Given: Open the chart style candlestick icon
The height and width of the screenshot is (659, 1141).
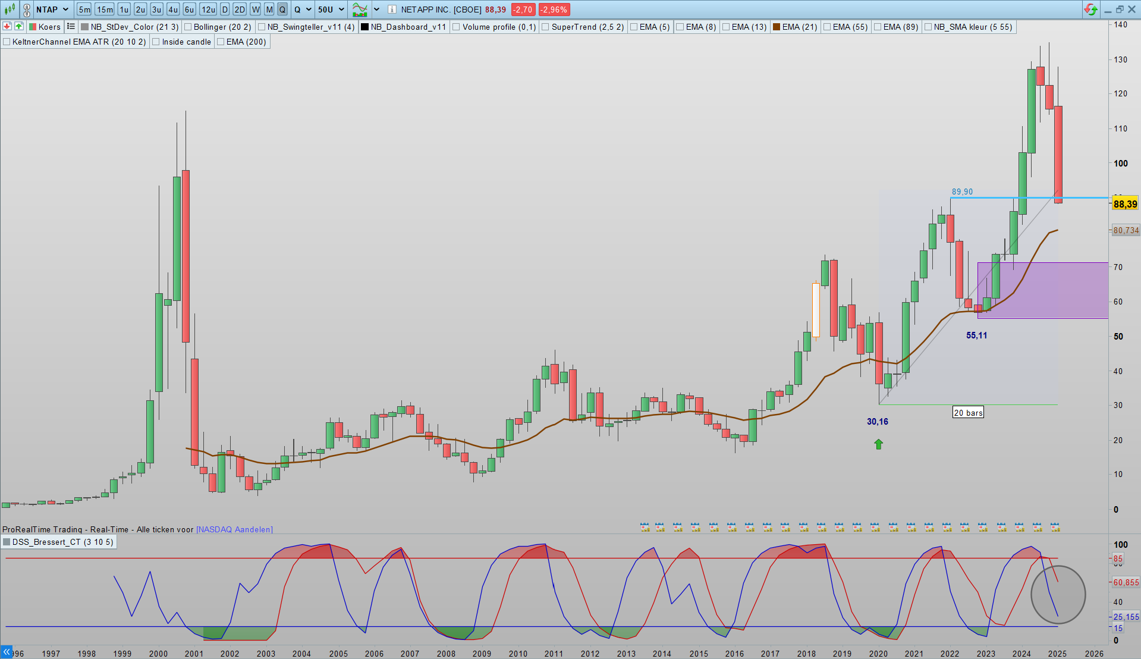Looking at the screenshot, I should (10, 10).
